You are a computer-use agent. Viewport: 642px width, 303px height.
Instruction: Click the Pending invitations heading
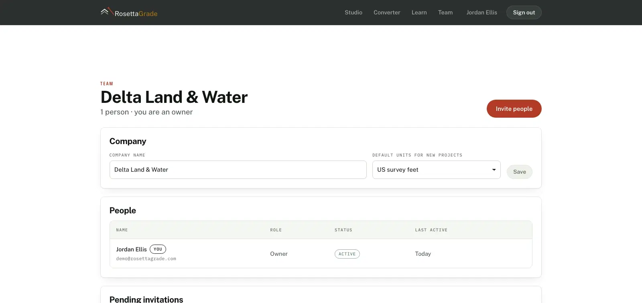pyautogui.click(x=146, y=299)
